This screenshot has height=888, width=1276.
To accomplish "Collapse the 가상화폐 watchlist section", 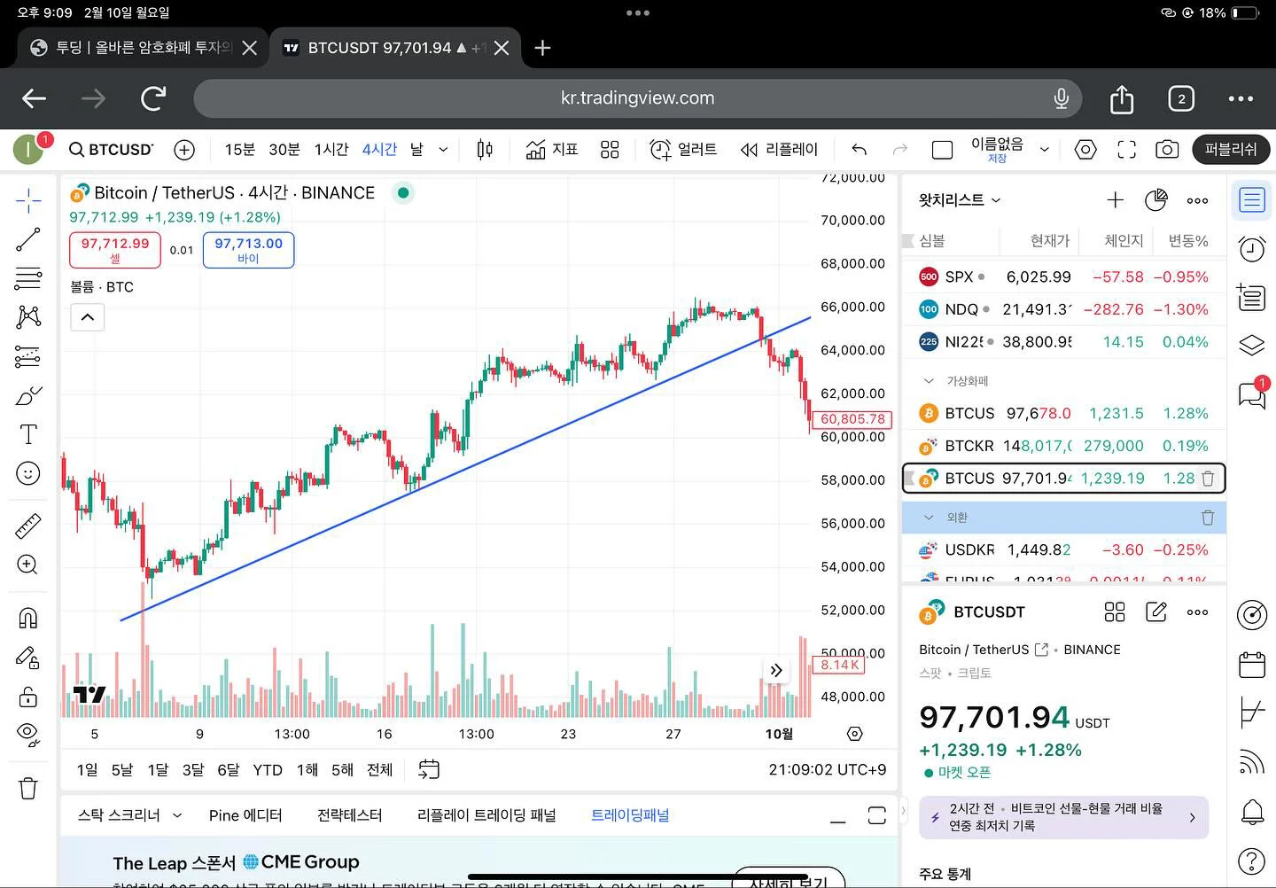I will click(x=929, y=381).
